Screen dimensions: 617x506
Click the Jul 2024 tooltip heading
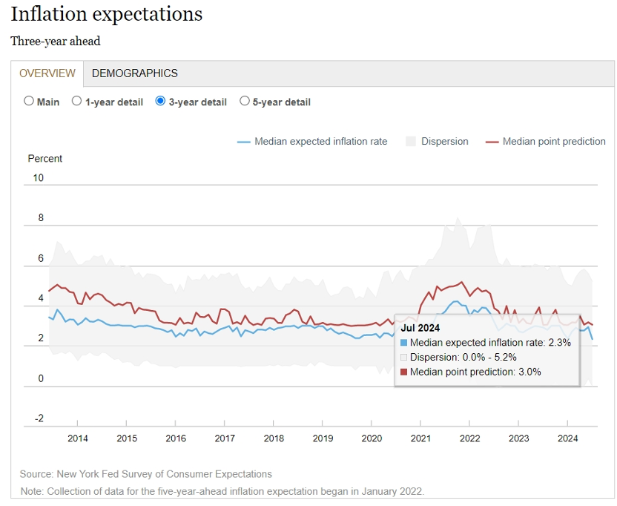420,328
